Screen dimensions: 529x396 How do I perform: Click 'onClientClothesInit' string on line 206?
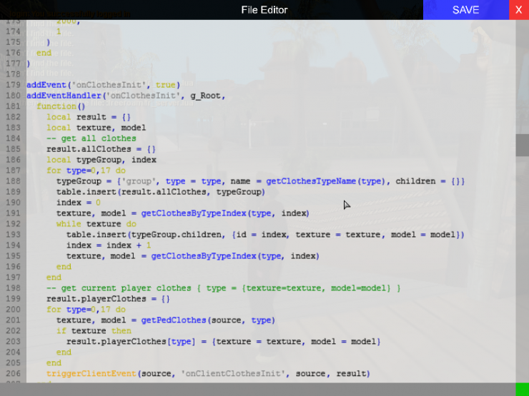coord(234,374)
